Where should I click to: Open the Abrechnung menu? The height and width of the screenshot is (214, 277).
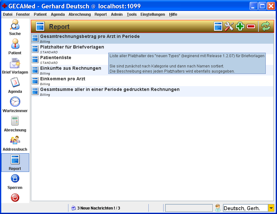pos(79,14)
